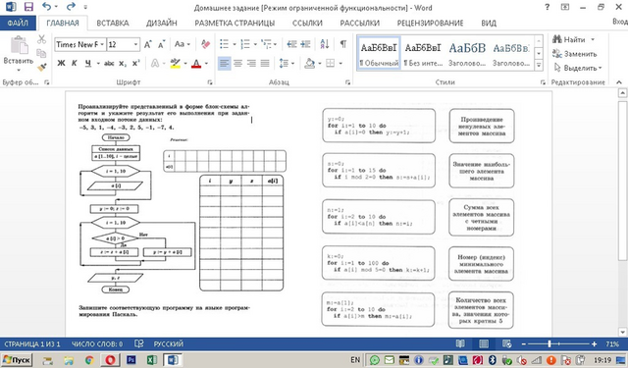Click the Заменить replace button
The width and height of the screenshot is (628, 368).
click(575, 54)
